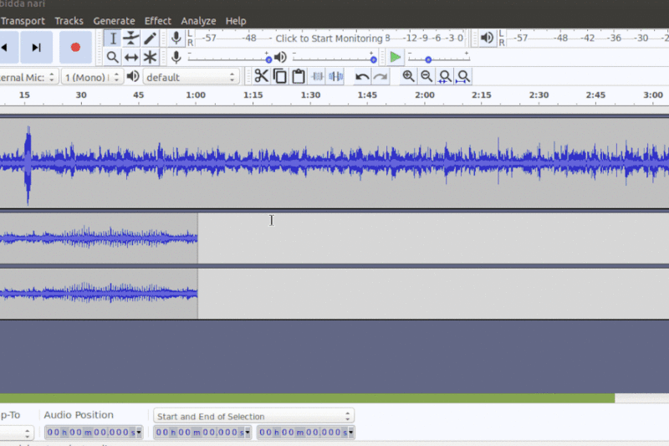Click the Zoom In magnifier

click(408, 76)
